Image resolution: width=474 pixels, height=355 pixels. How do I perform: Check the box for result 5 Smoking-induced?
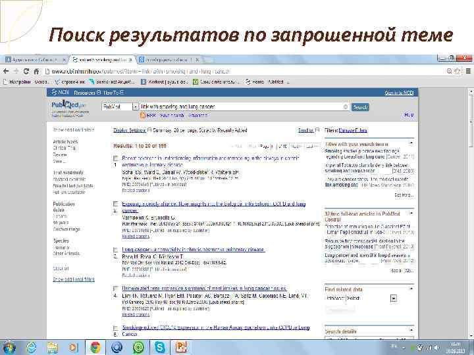tap(115, 328)
